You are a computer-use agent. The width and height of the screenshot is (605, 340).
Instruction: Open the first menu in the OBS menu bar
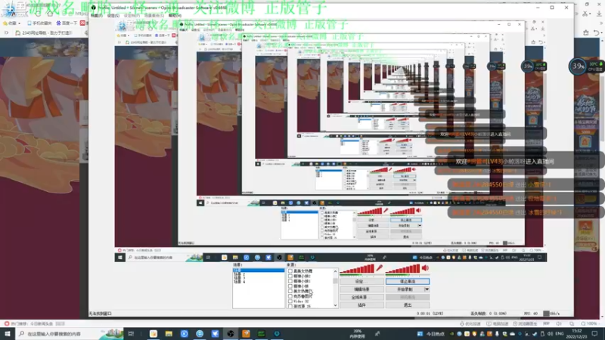tap(96, 16)
